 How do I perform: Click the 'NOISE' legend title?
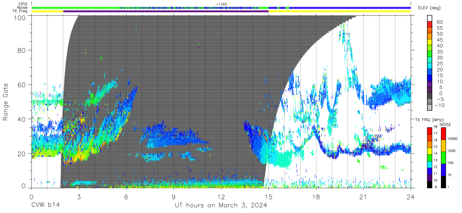coord(445,124)
